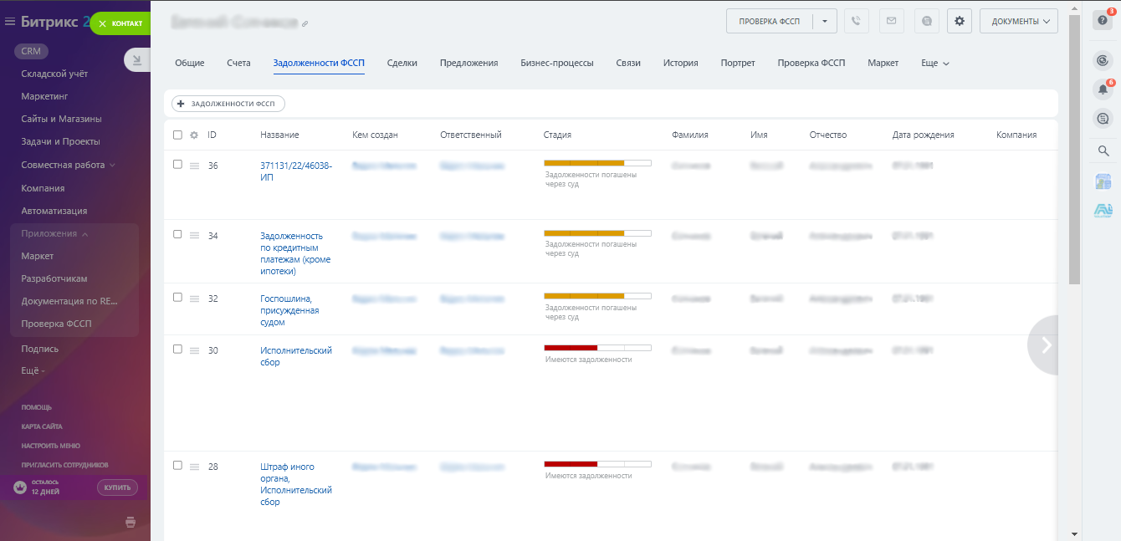The height and width of the screenshot is (541, 1121).
Task: Open the arrow next to ПРОВЕРКА ФССП button
Action: [x=825, y=22]
